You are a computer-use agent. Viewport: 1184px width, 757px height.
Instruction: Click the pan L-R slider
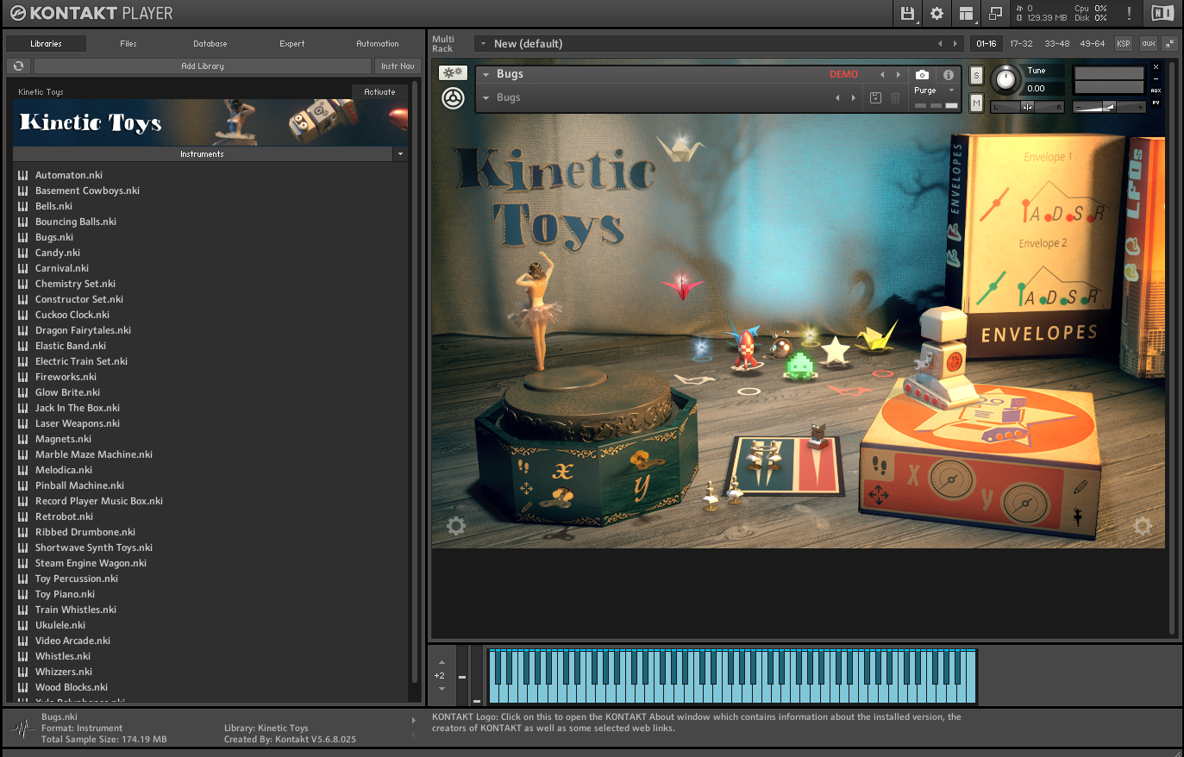click(1027, 107)
